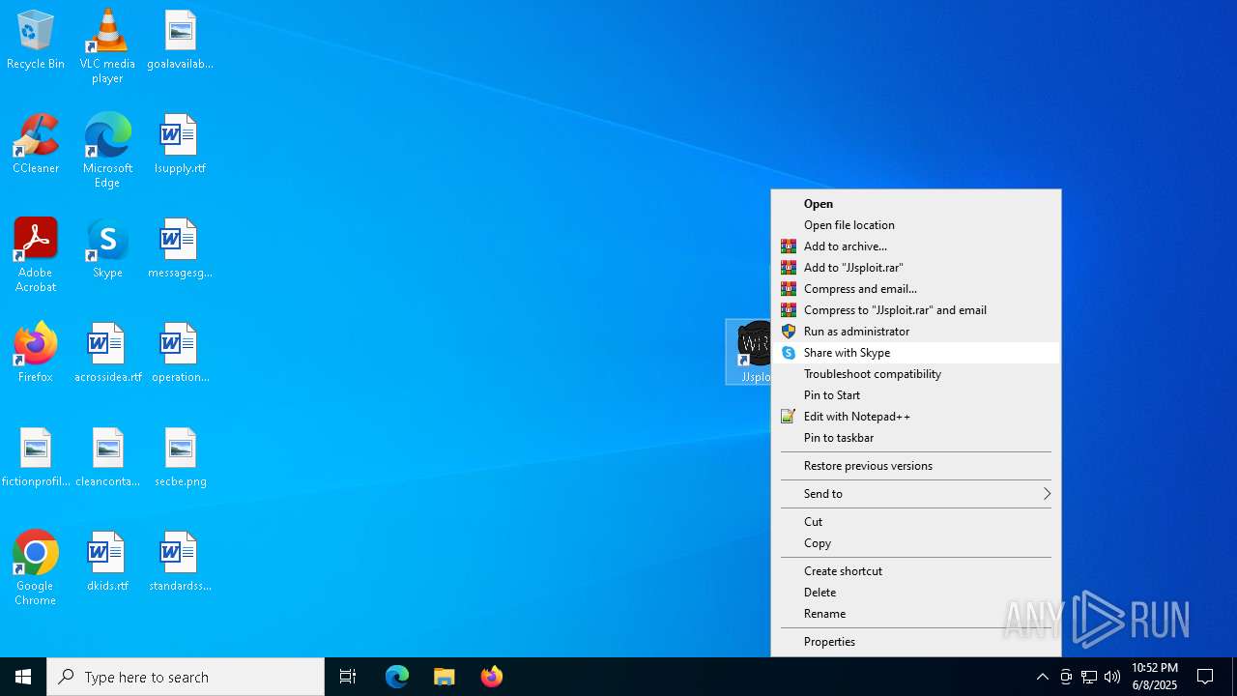
Task: Choose Edit with Notepad++
Action: (x=916, y=417)
